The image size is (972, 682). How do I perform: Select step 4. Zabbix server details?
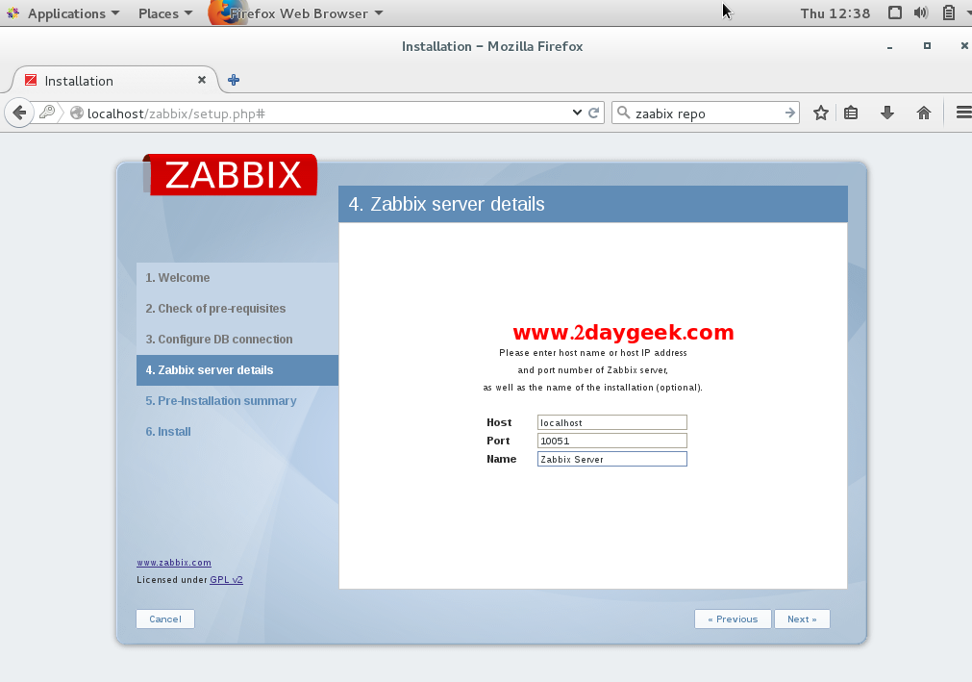click(x=237, y=370)
